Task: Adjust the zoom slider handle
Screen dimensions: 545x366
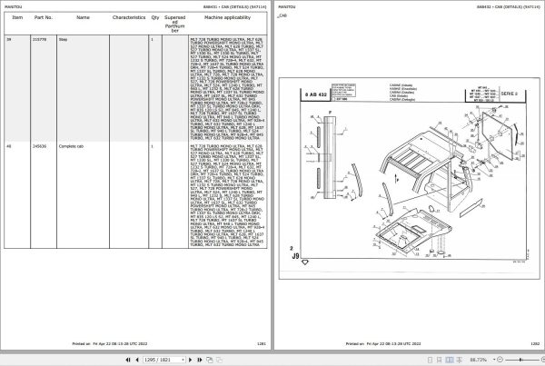Action: tap(520, 360)
